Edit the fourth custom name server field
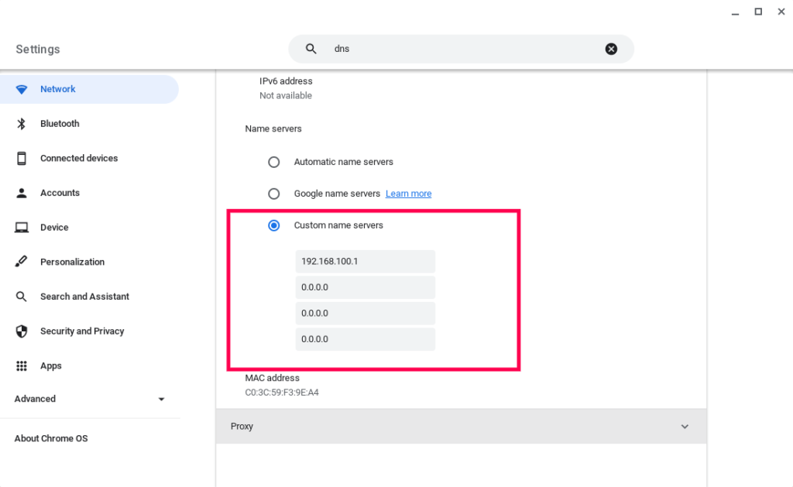Viewport: 793px width, 487px height. pyautogui.click(x=366, y=339)
